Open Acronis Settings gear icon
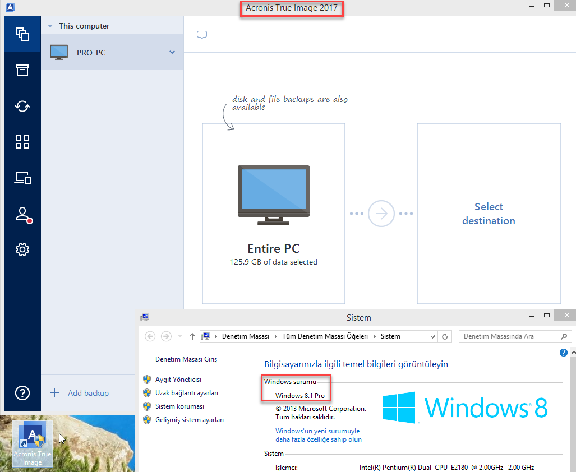The width and height of the screenshot is (576, 472). 22,249
